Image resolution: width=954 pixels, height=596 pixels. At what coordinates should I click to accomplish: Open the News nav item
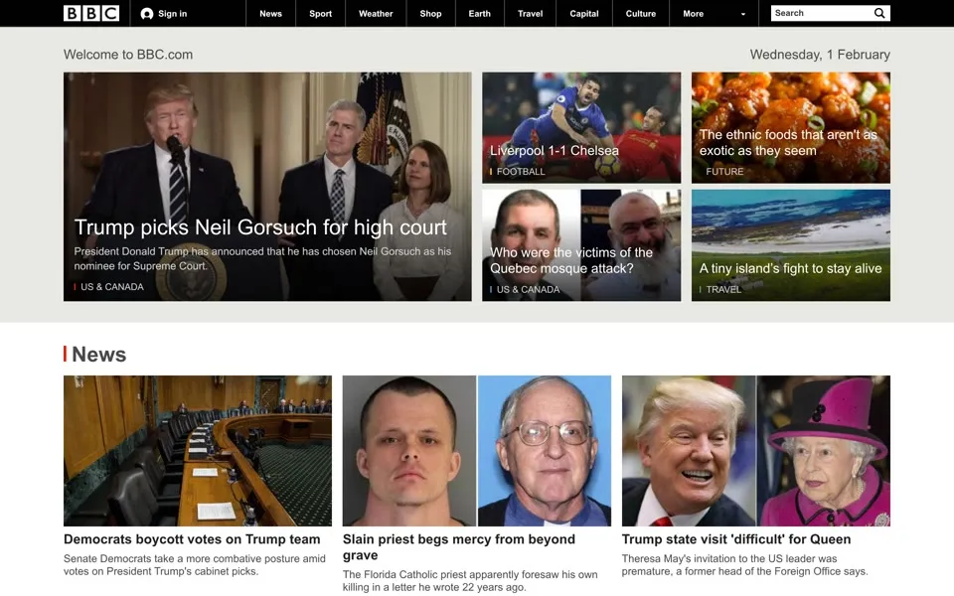click(270, 13)
